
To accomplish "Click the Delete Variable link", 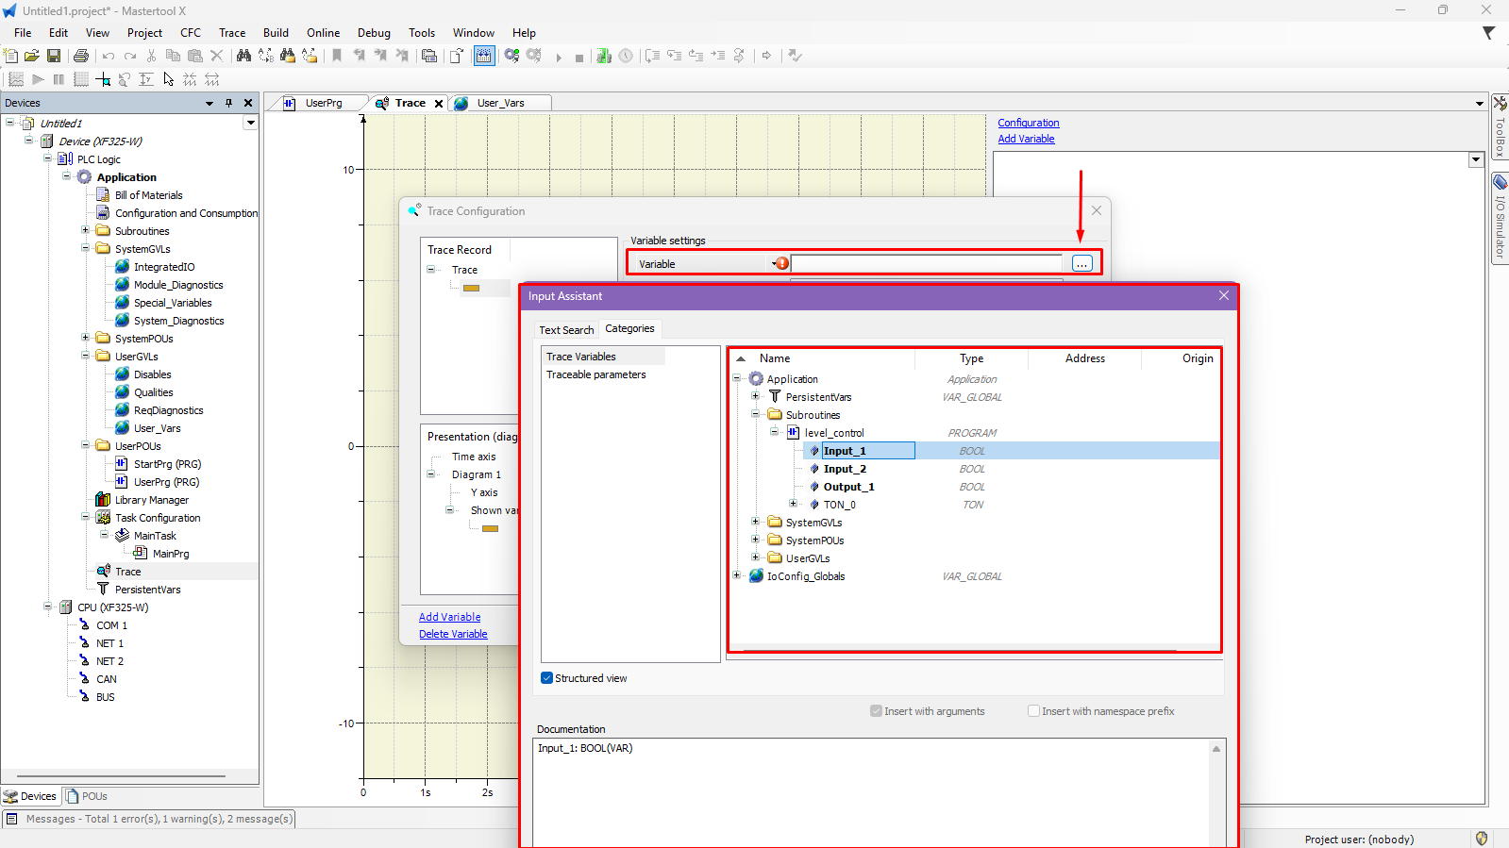I will [453, 634].
